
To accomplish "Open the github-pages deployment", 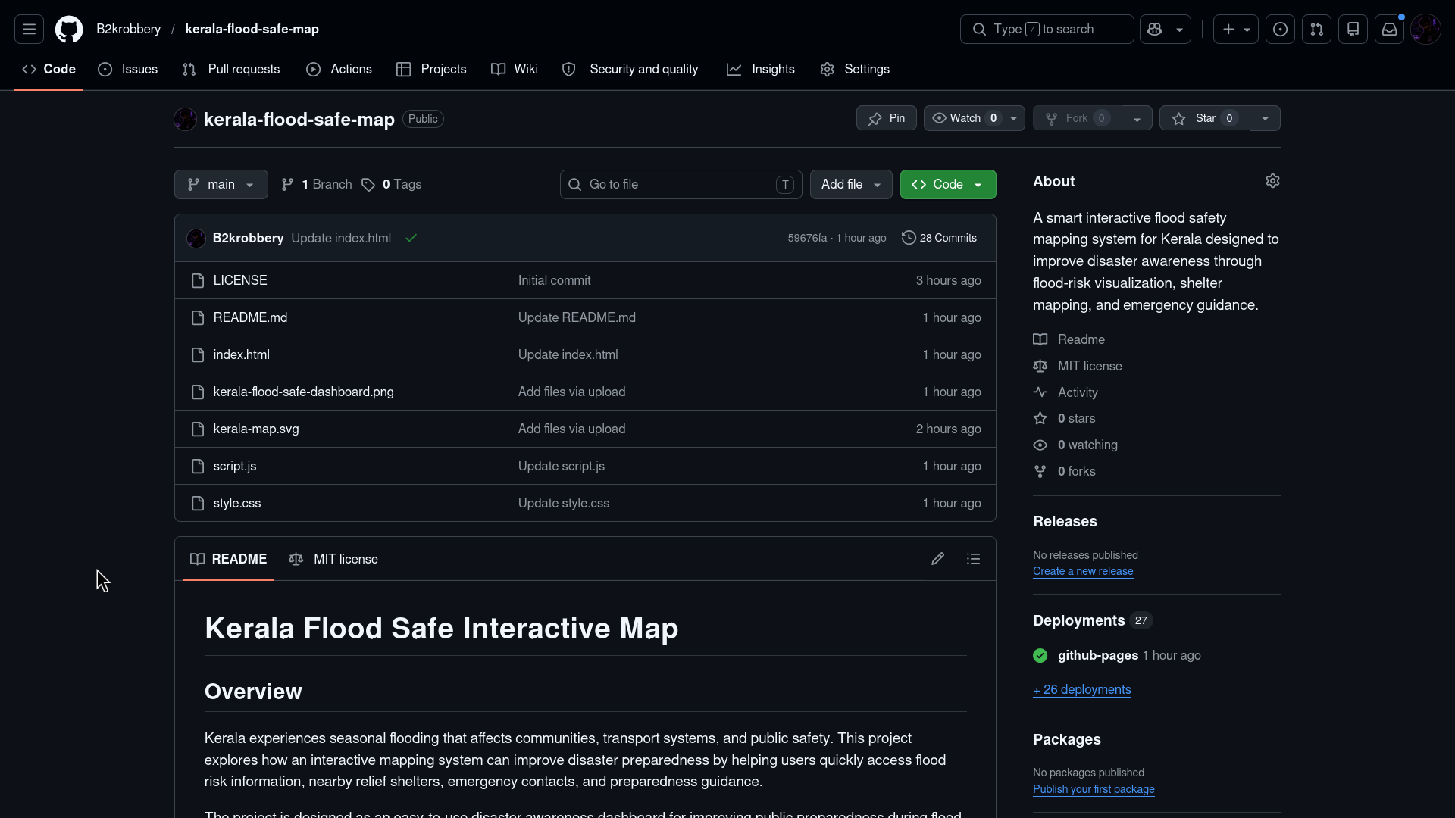I will click(1097, 655).
